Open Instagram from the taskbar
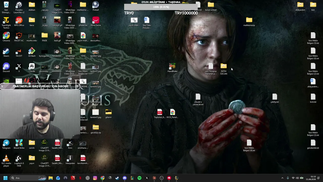Viewport: 323px width, 182px height. [95, 178]
